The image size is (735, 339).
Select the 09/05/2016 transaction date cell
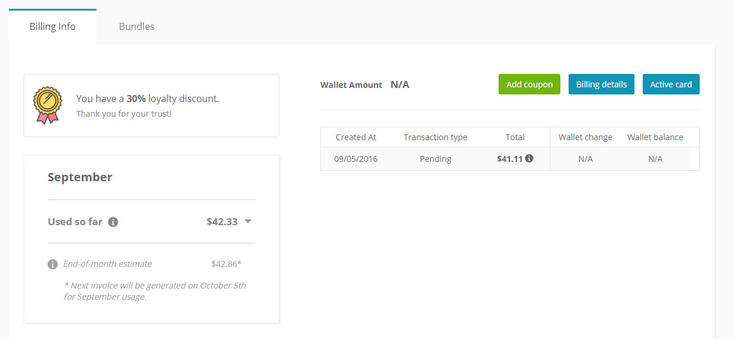coord(356,159)
